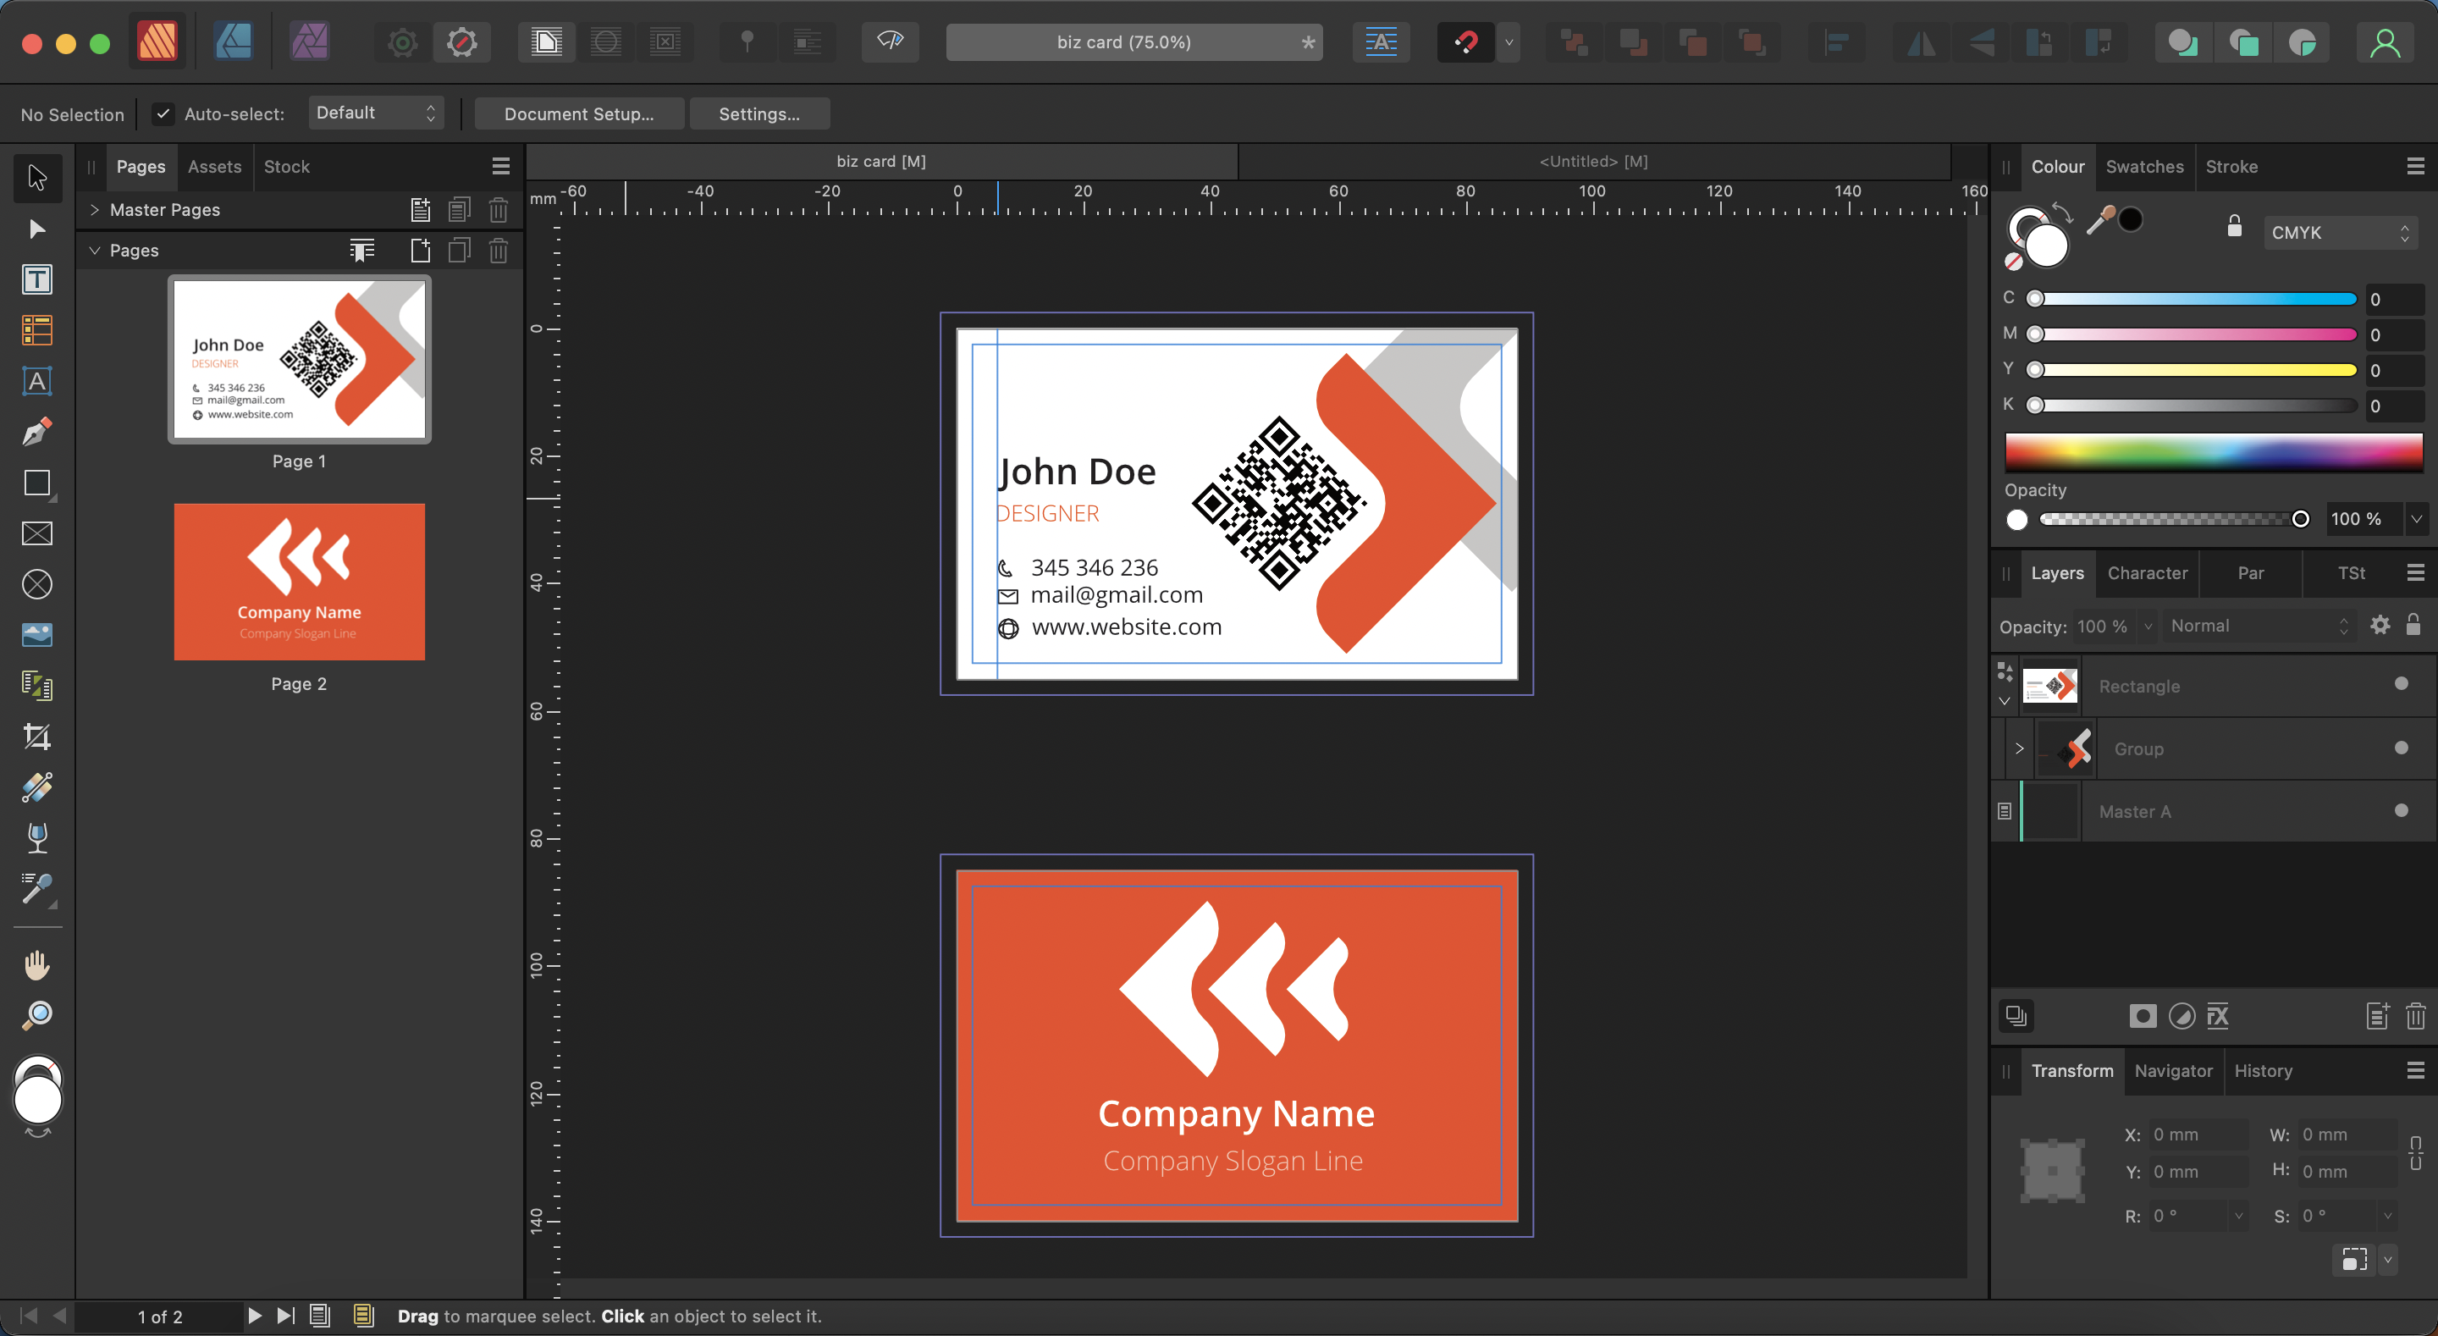Expand the Group layer
This screenshot has width=2438, height=1336.
click(x=2019, y=748)
